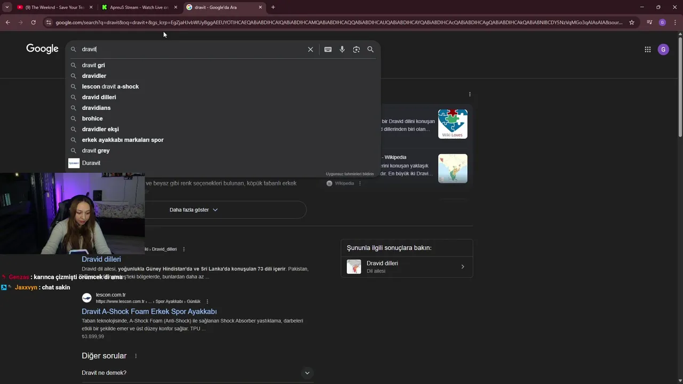Open the Dravid dilleri related results card

point(407,267)
